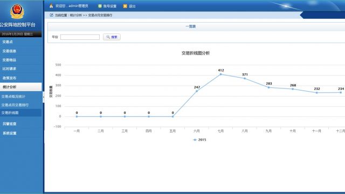Click the 搜索 search button
Screen dimensions: 345x194
(x=112, y=37)
